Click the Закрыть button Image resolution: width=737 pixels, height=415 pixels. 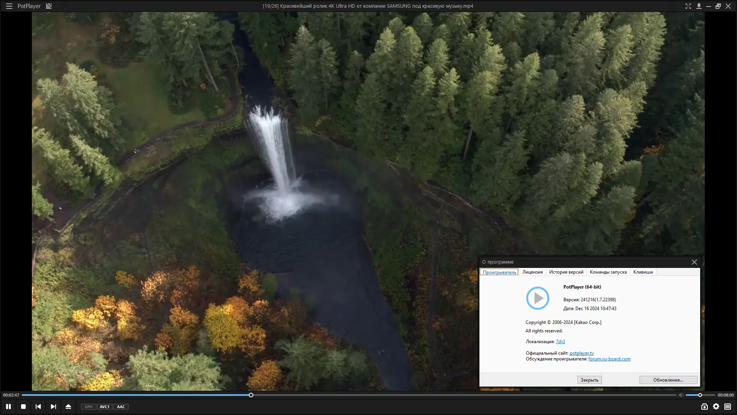pyautogui.click(x=589, y=380)
